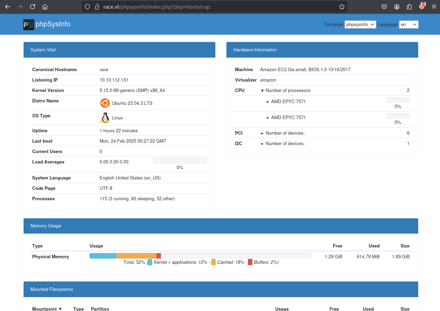
Task: Click the blue Kernel + applications legend swatch
Action: click(x=150, y=262)
